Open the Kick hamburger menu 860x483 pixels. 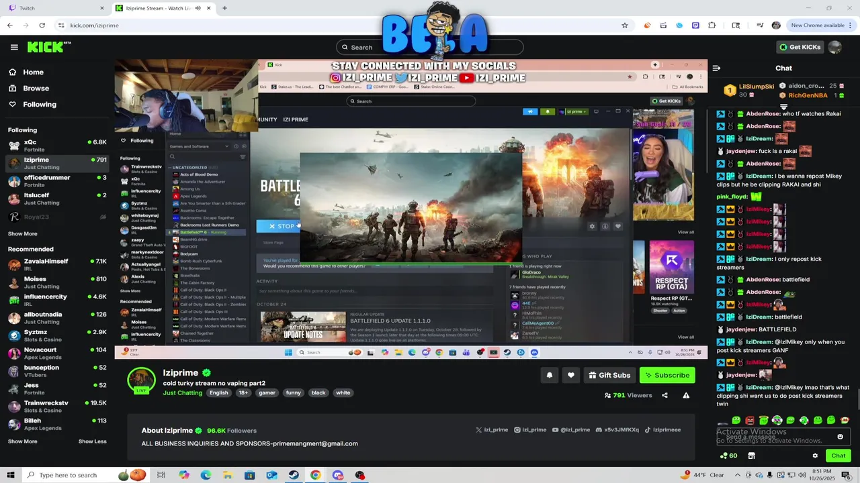(14, 47)
